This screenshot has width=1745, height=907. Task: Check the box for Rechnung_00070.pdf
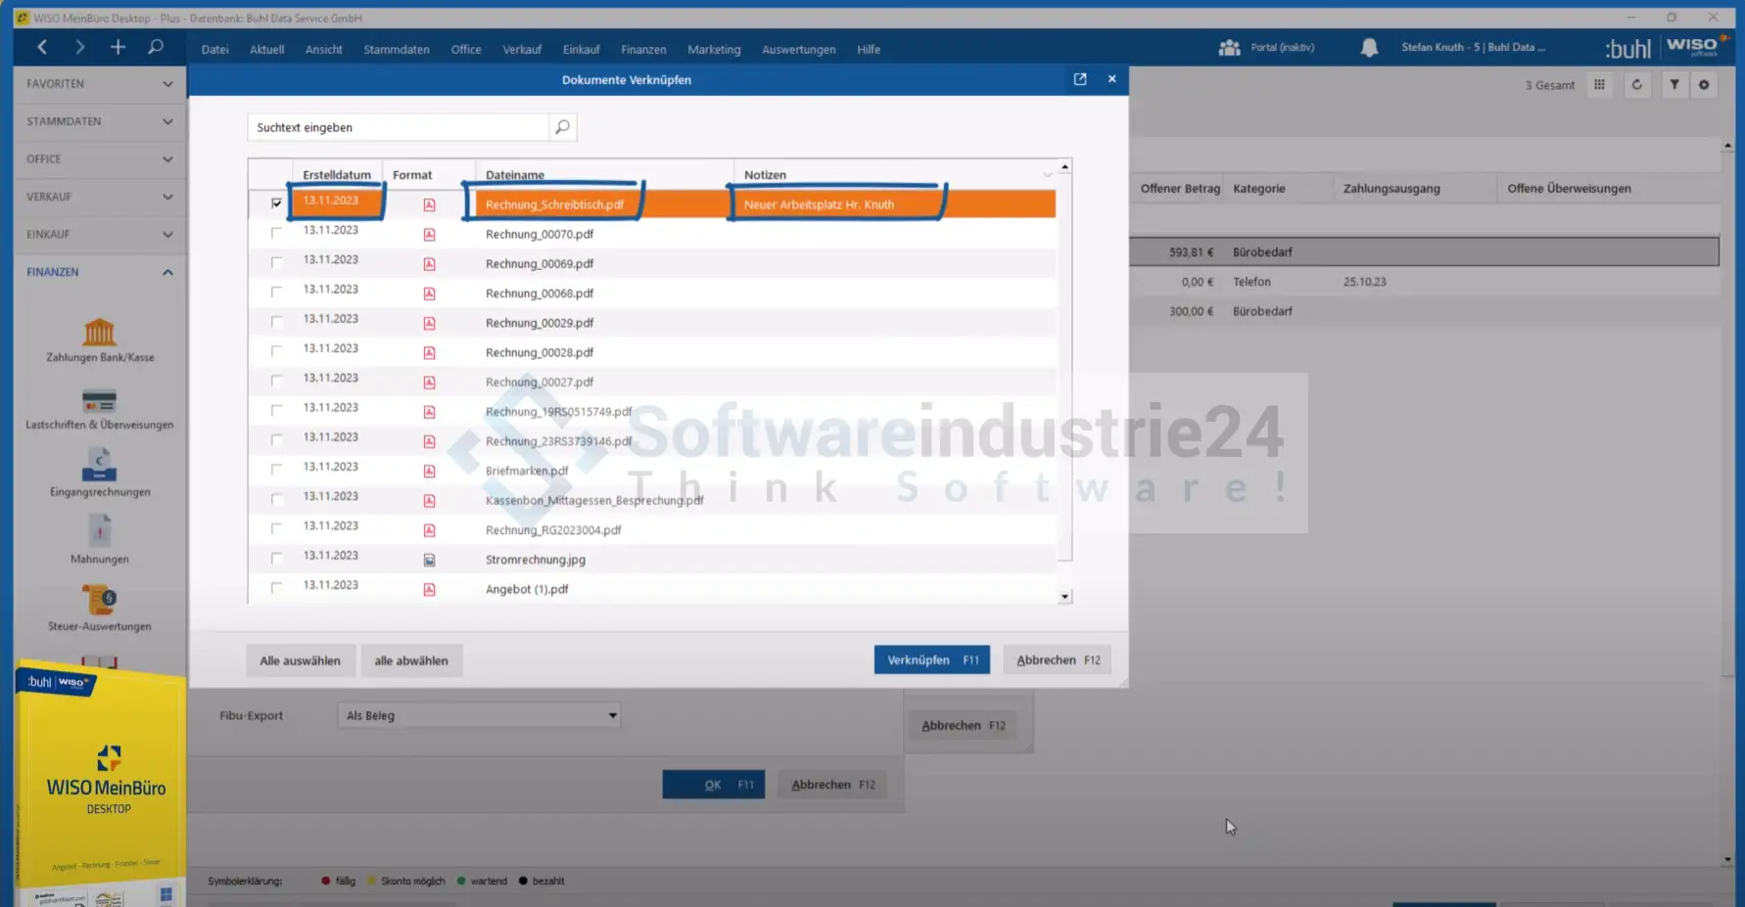point(276,234)
